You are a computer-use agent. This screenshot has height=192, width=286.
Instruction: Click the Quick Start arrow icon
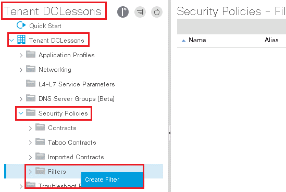point(21,25)
